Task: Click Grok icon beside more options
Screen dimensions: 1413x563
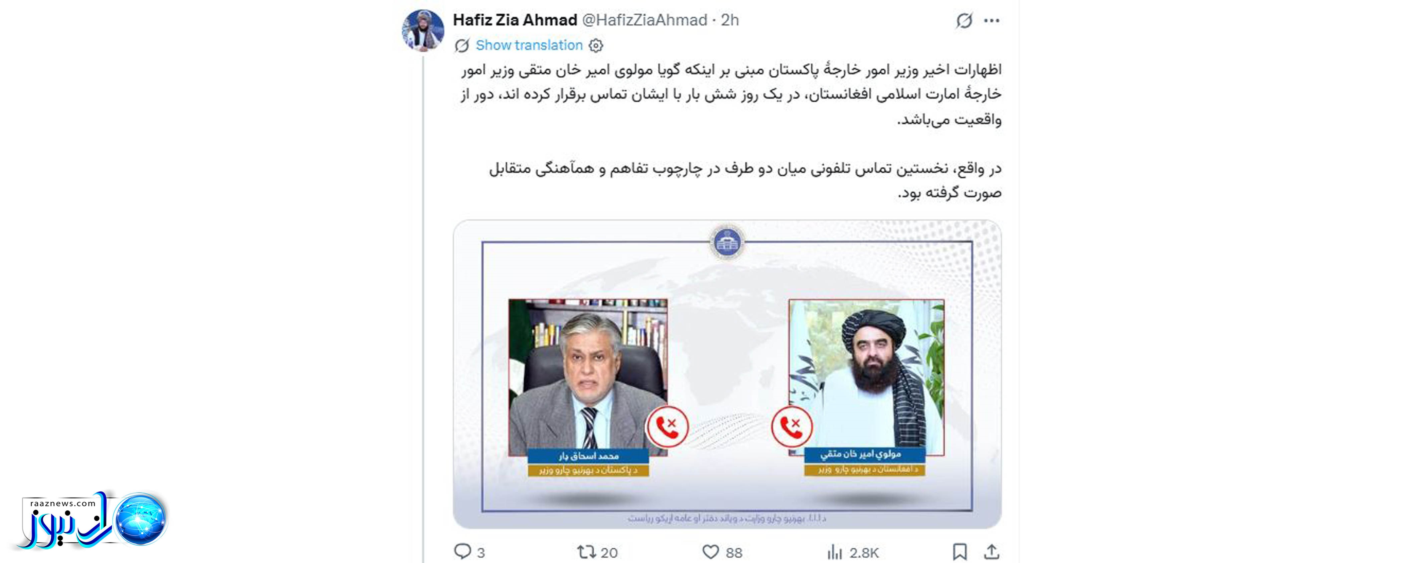Action: 964,21
